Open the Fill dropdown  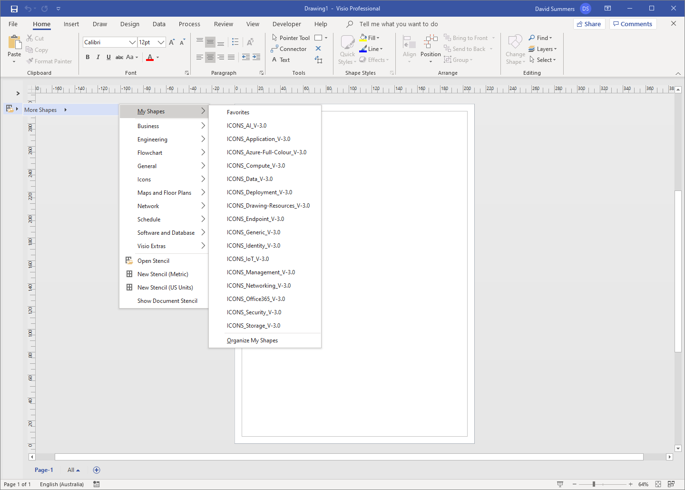(370, 38)
